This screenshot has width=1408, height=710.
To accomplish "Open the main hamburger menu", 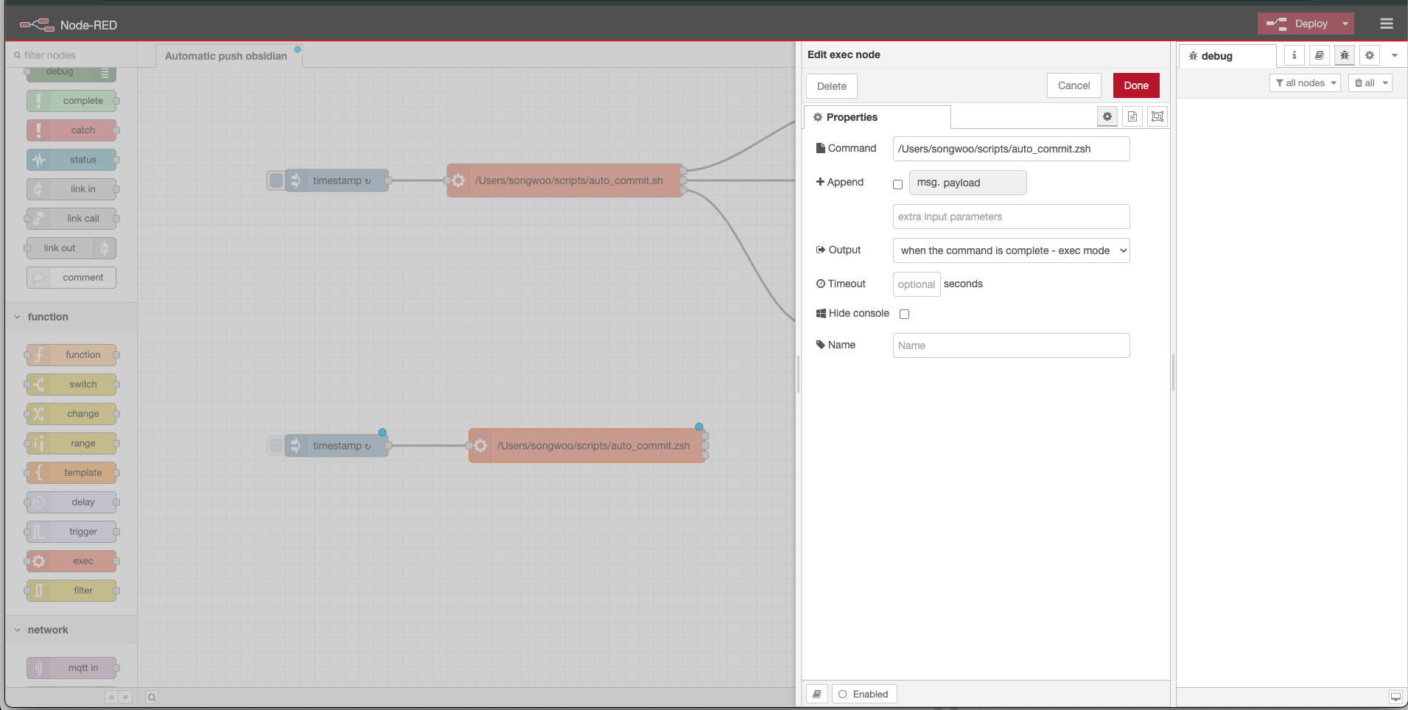I will (x=1387, y=24).
